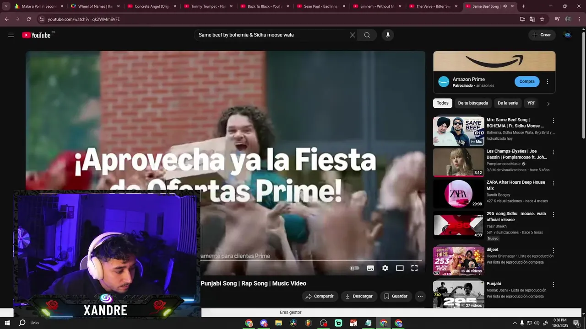Screen dimensions: 586x329
Task: Click the Amazon Prime Compra button
Action: [x=527, y=81]
